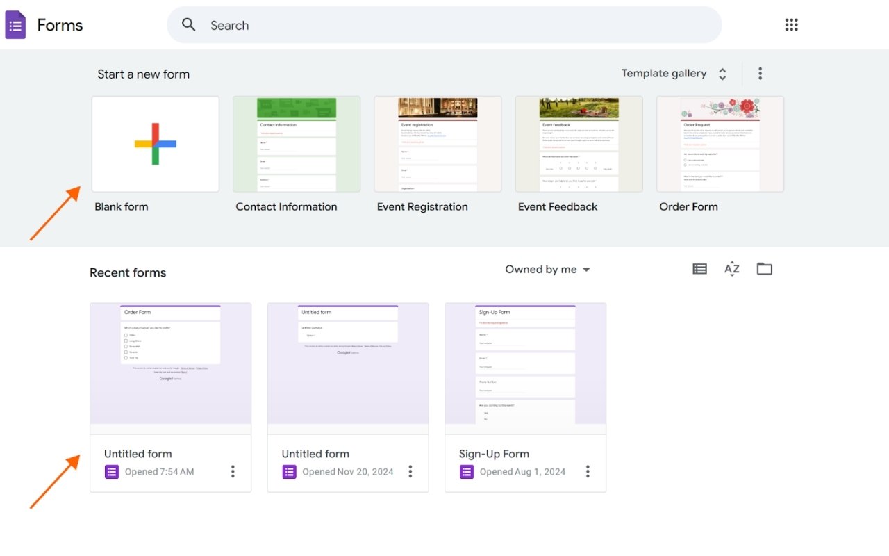Open the Contact Information template
The height and width of the screenshot is (556, 889).
297,144
